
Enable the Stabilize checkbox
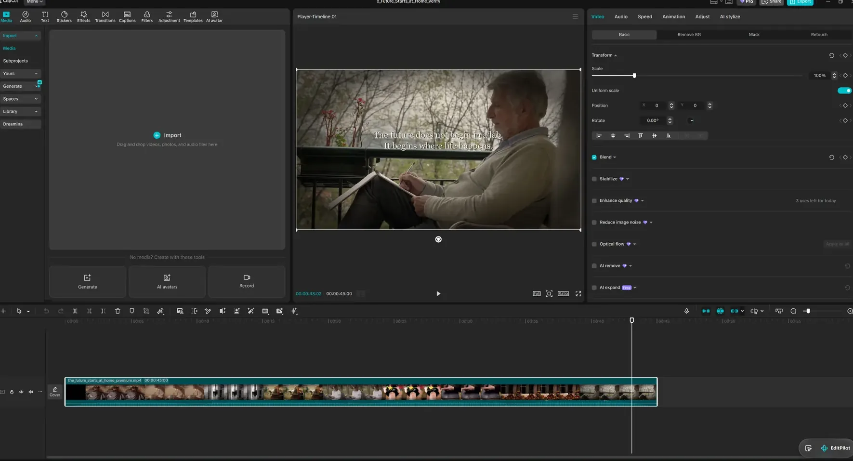594,179
